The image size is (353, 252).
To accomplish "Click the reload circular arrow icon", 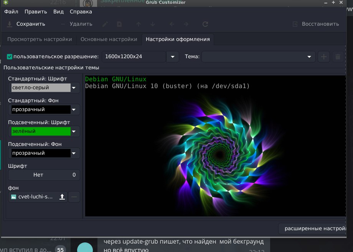I will tap(205, 24).
